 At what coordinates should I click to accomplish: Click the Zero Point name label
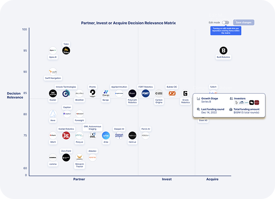pos(66,151)
